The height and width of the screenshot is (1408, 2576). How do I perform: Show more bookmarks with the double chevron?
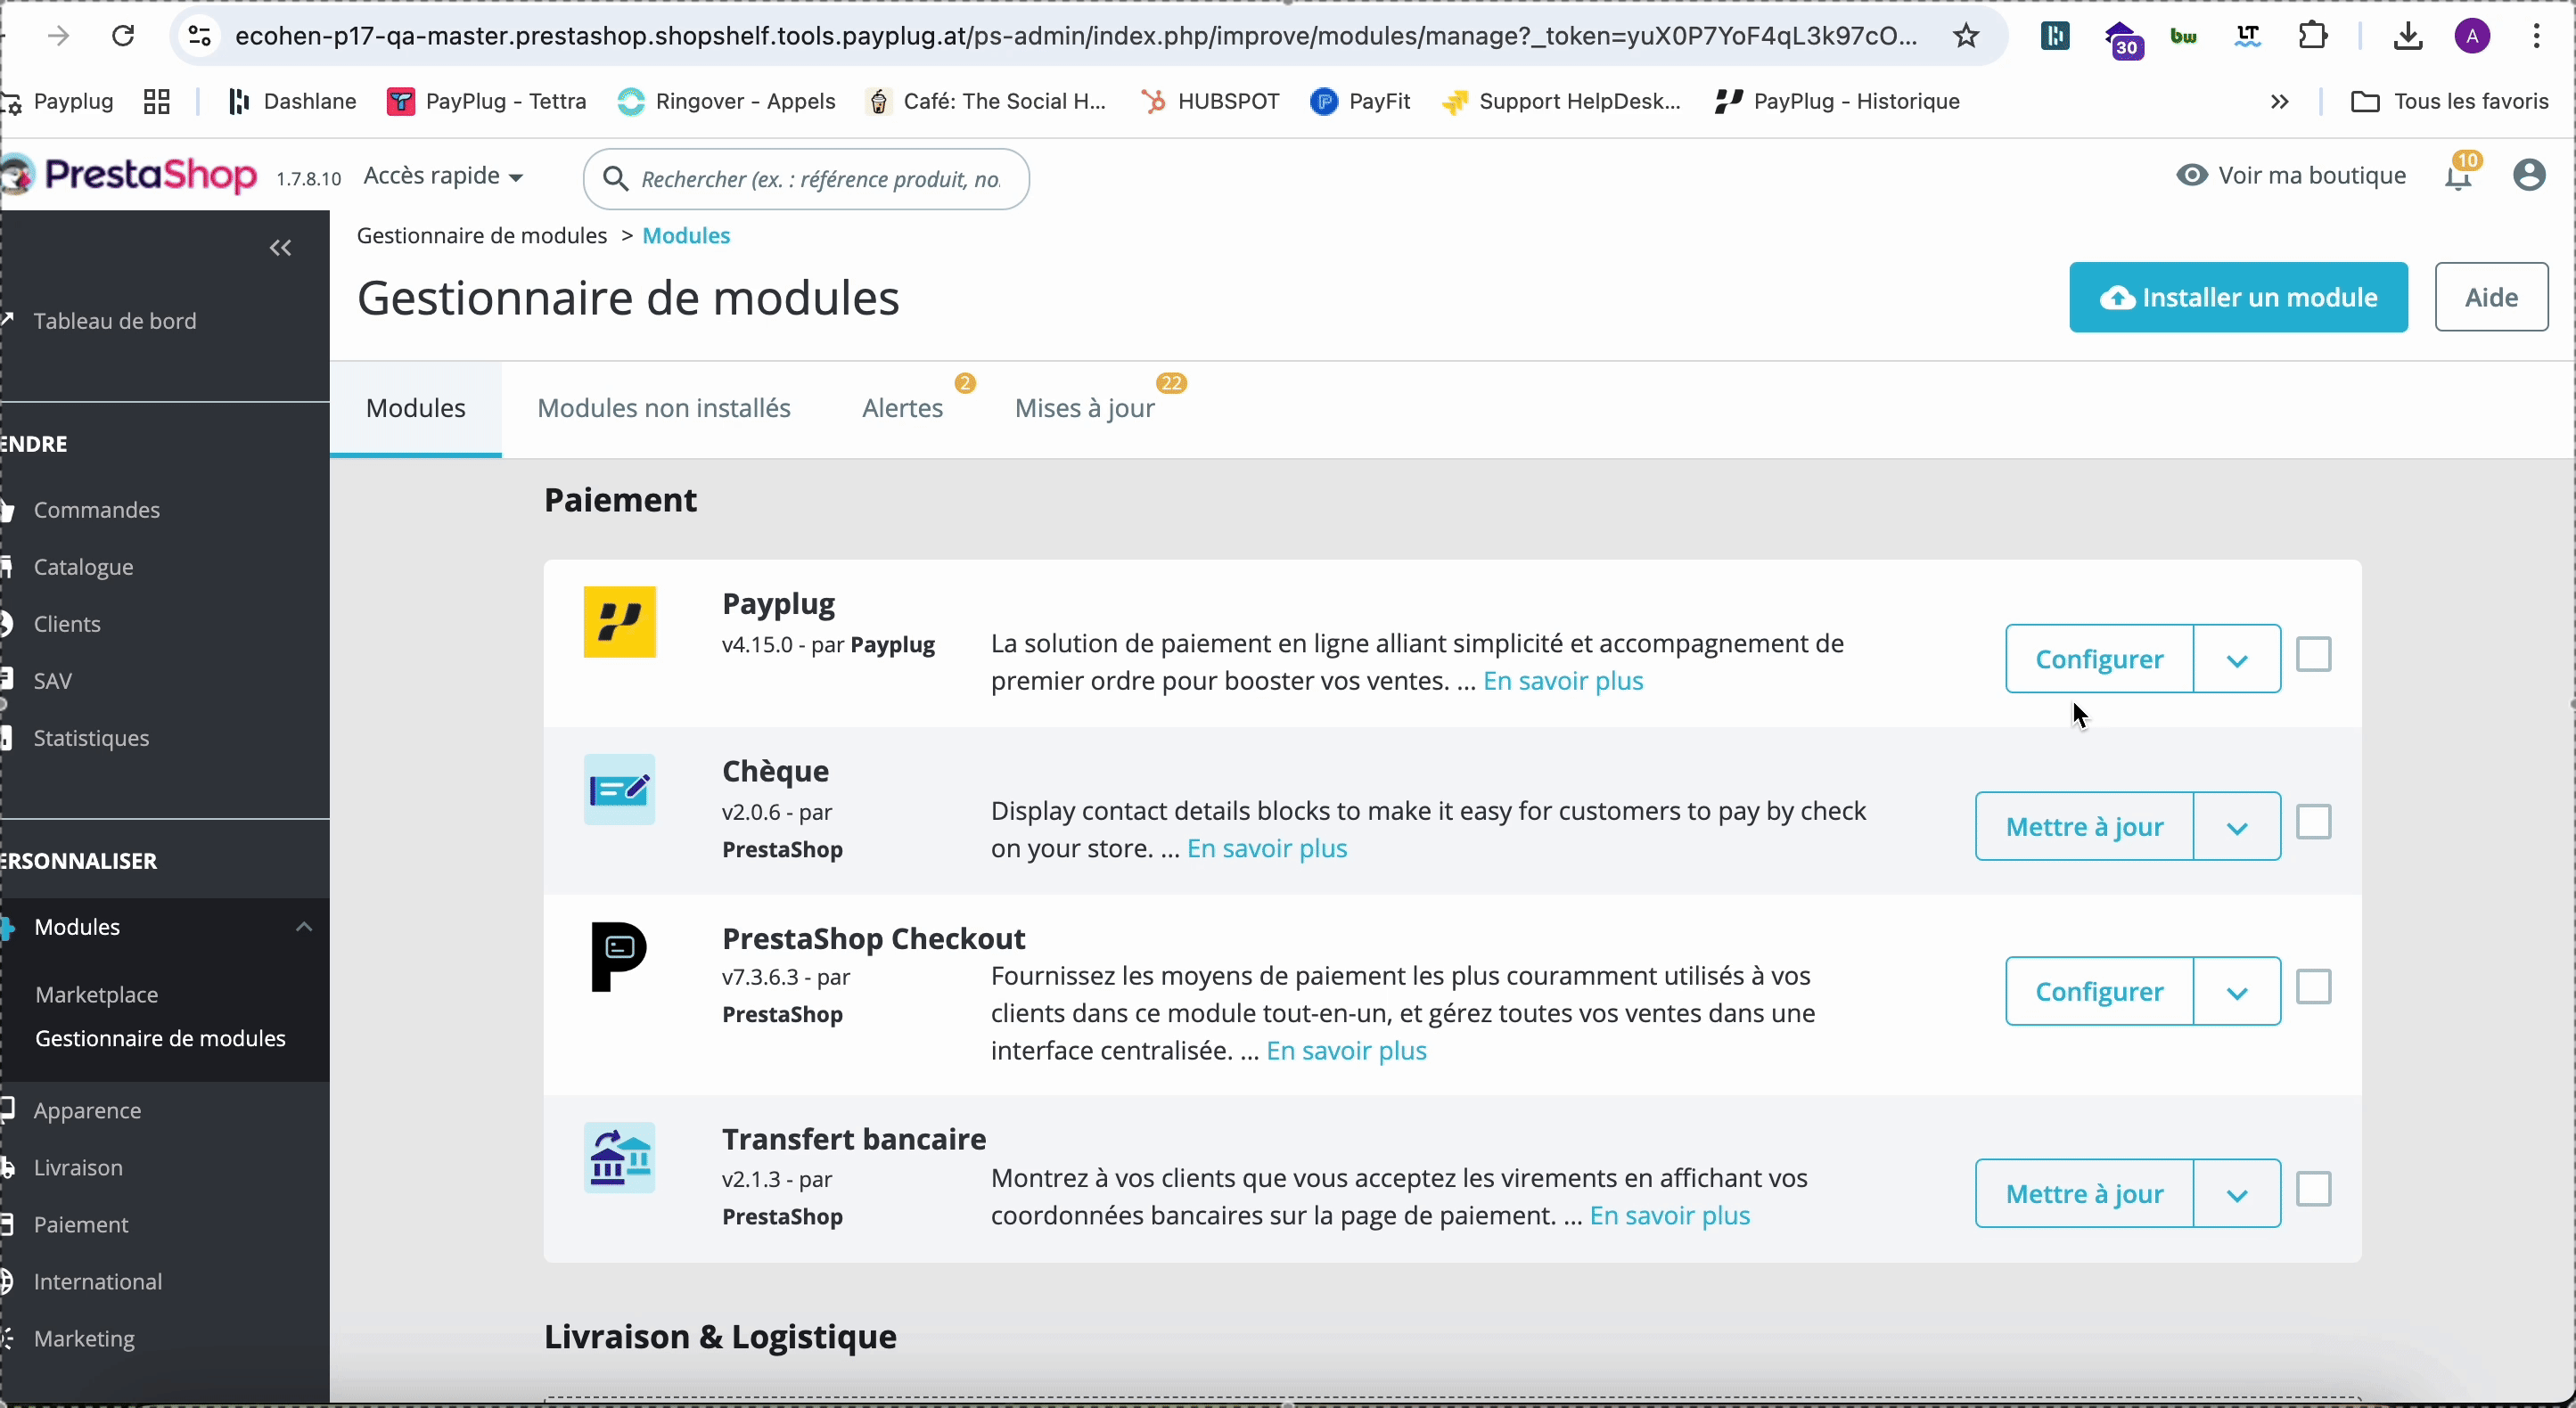tap(2279, 102)
